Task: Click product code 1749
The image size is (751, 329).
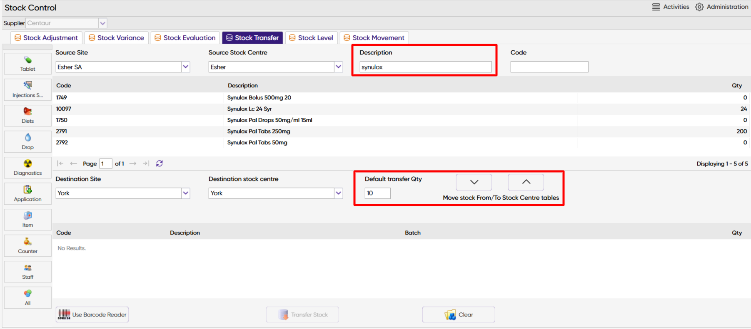Action: pos(62,98)
